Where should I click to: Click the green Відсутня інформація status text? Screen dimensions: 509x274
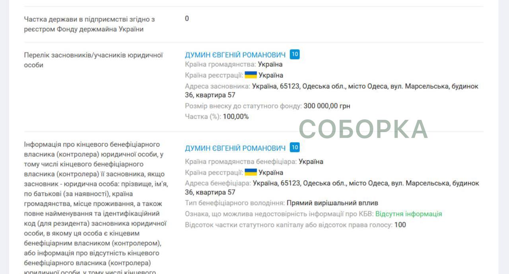click(408, 214)
